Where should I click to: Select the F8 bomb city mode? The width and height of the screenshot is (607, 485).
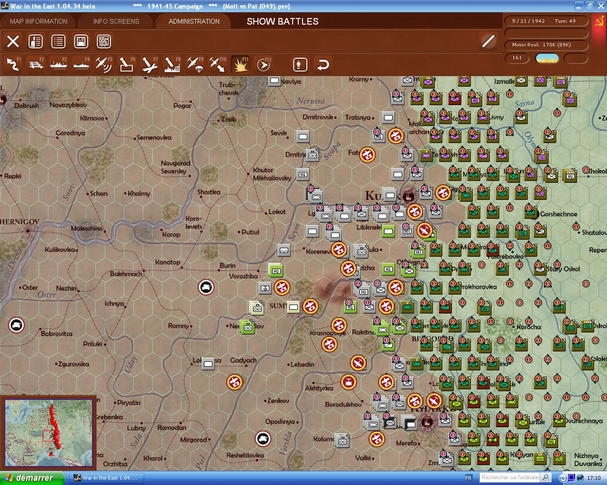pyautogui.click(x=172, y=64)
